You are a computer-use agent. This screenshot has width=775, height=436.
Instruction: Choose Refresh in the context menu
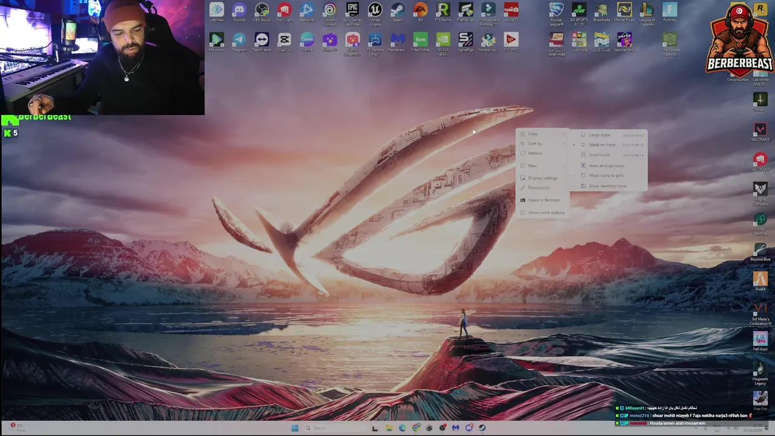point(542,153)
